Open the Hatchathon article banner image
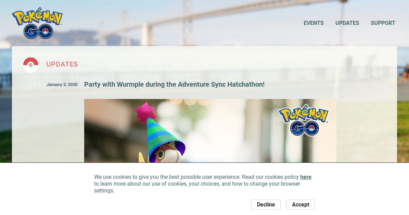Viewport: 409px width, 215px height. tap(210, 131)
